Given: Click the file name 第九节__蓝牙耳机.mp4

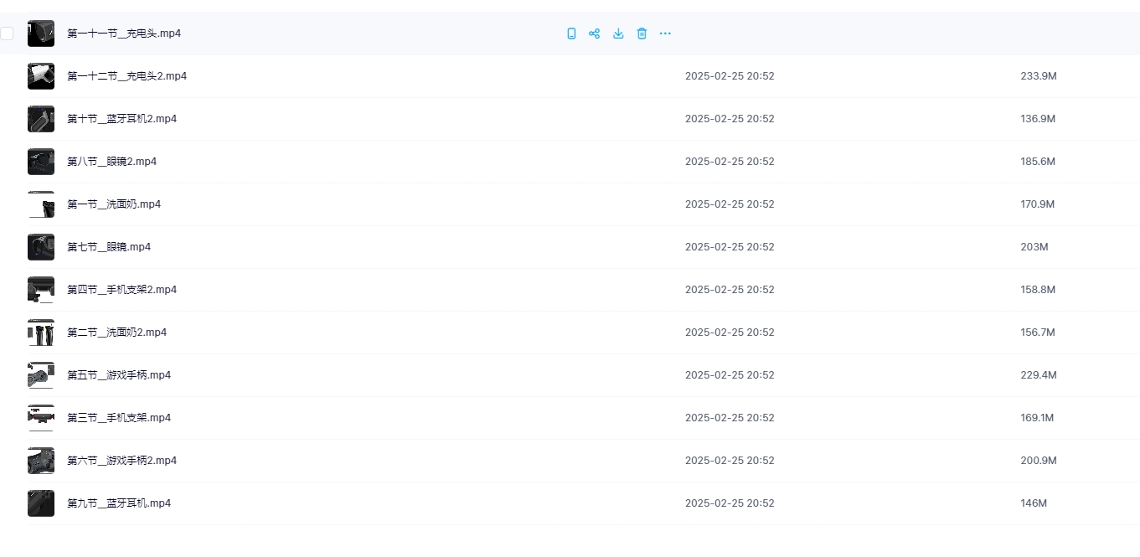Looking at the screenshot, I should (119, 503).
